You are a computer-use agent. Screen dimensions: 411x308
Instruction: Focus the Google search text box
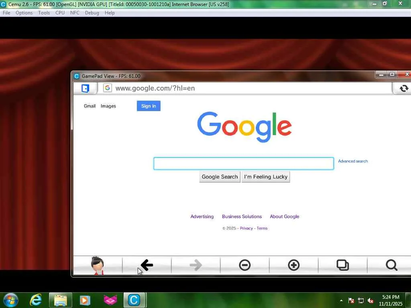point(244,164)
